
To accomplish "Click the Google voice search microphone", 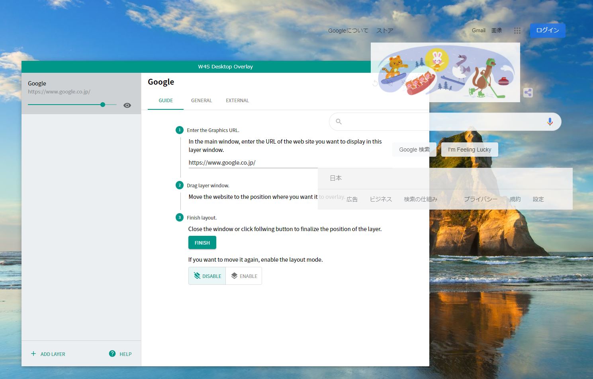I will pos(550,122).
